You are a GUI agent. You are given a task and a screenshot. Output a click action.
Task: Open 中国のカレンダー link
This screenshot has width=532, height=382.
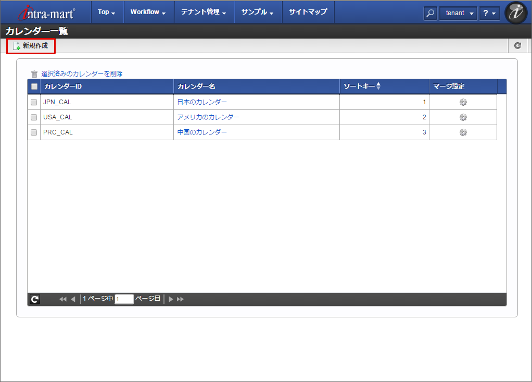[x=202, y=132]
